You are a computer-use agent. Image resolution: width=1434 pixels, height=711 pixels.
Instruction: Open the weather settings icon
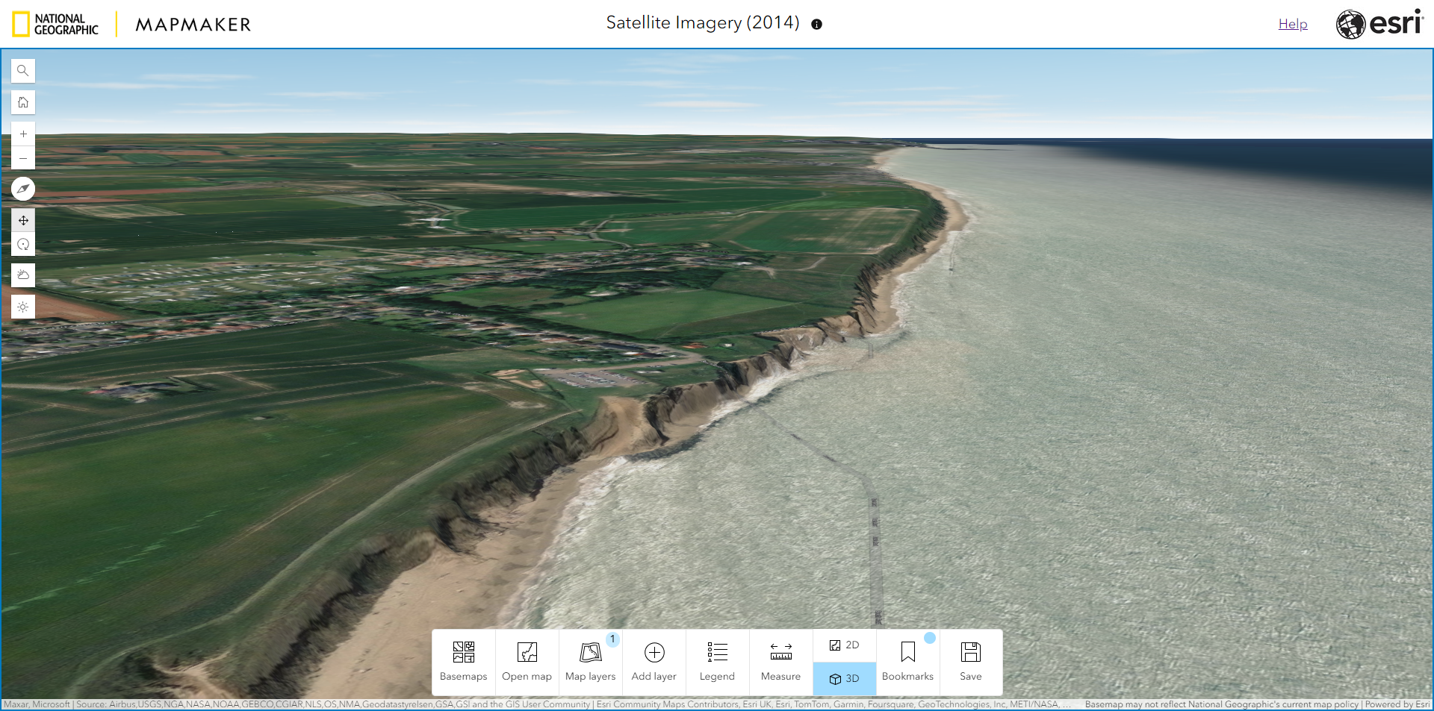pos(23,275)
